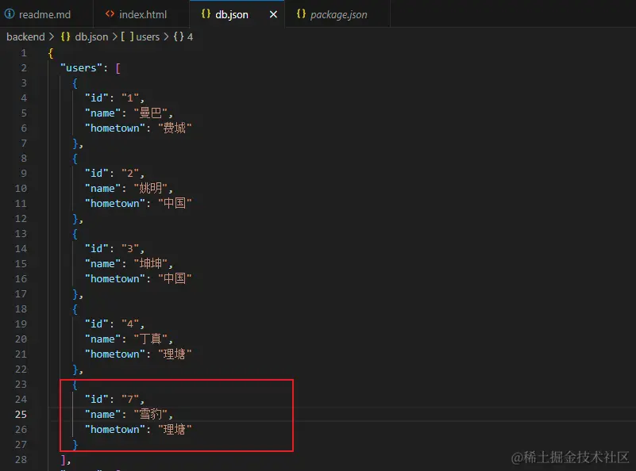Click hometown "理塘" on line 26
This screenshot has height=471, width=636.
pyautogui.click(x=175, y=429)
